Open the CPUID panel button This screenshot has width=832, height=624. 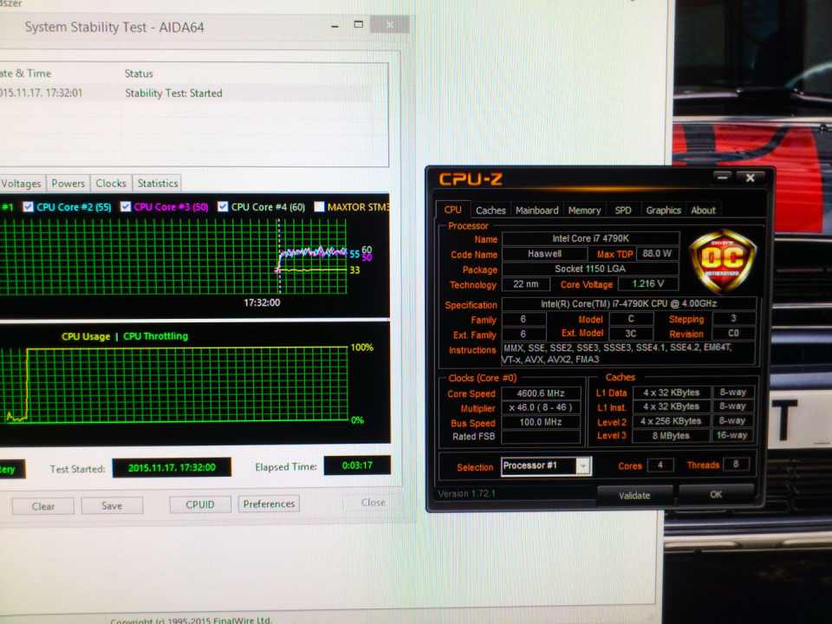pyautogui.click(x=200, y=504)
